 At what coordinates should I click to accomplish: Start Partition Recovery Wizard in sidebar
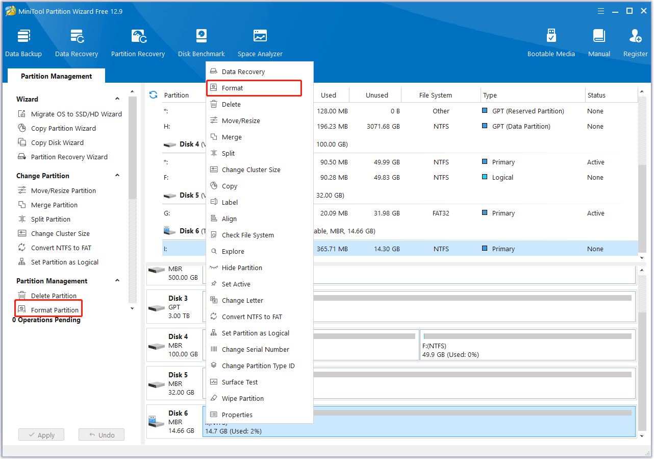tap(63, 157)
